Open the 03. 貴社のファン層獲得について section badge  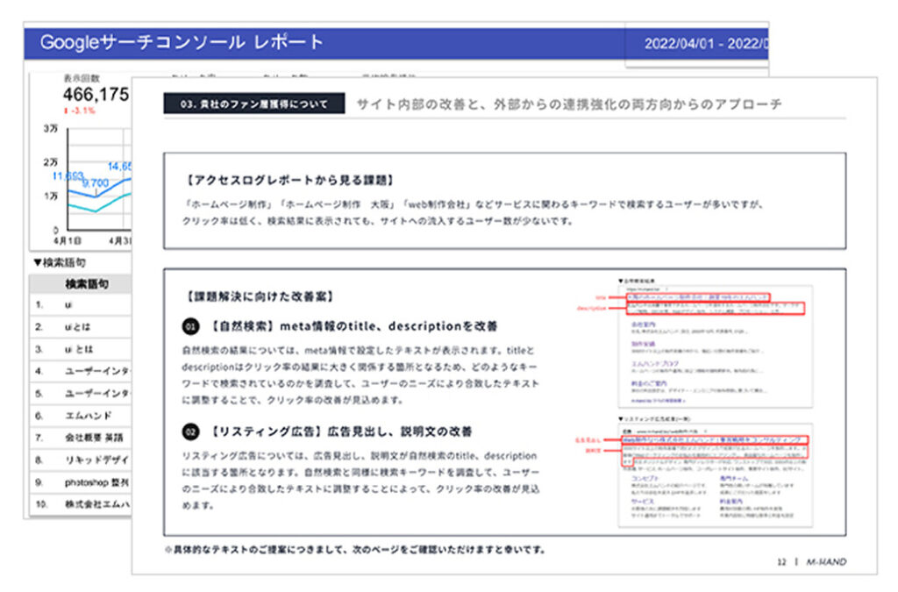pos(254,103)
